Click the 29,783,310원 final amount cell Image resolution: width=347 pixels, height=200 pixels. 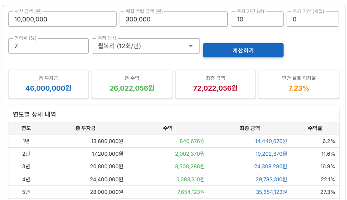tap(271, 179)
